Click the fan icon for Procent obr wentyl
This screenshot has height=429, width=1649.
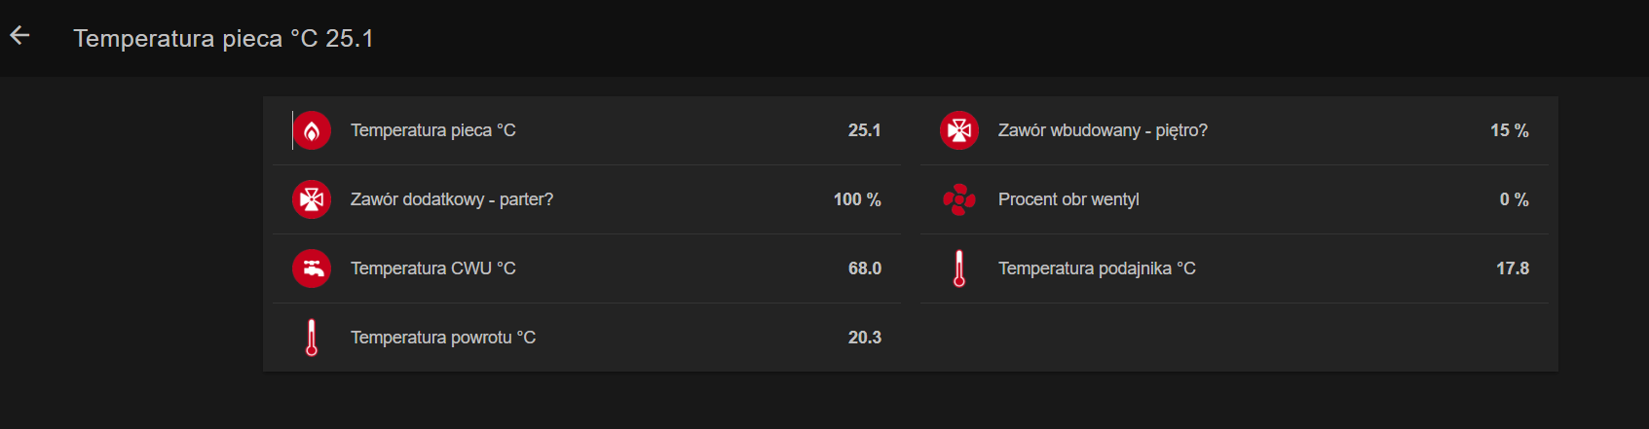point(959,199)
